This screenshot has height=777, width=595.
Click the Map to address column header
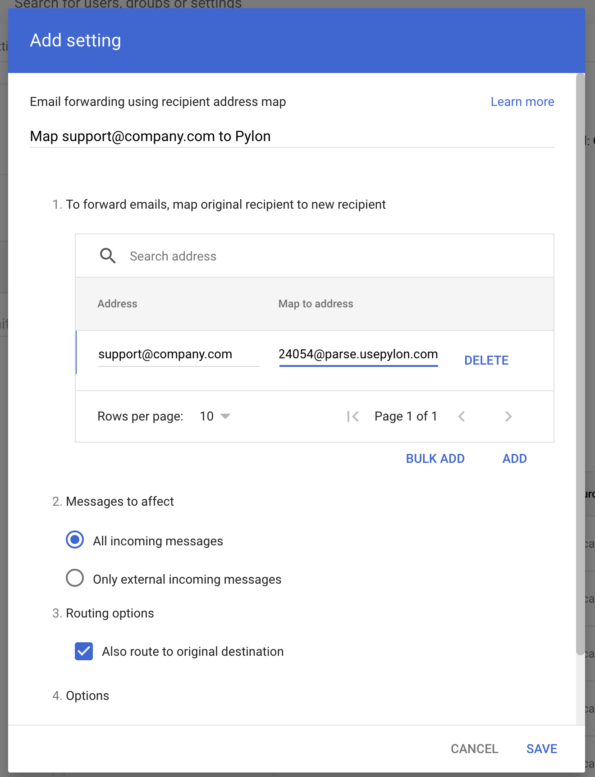(x=316, y=304)
